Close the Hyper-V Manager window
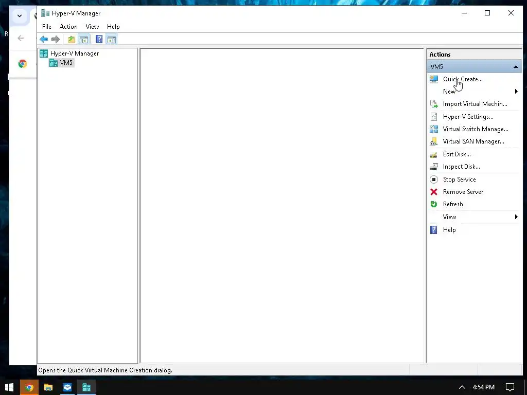Screen dimensions: 527x395 tap(511, 13)
